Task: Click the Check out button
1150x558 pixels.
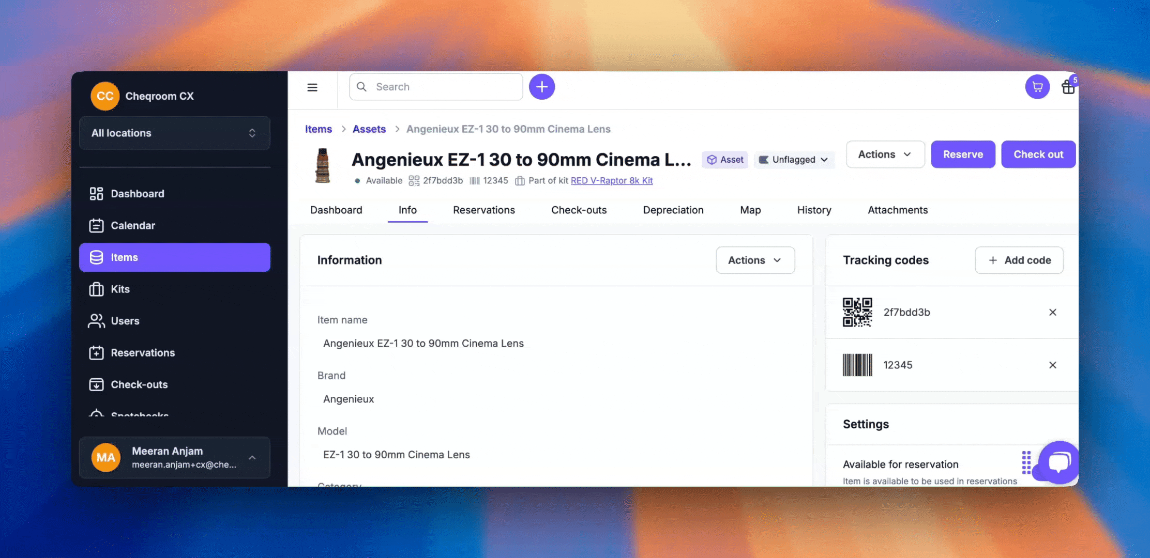Action: [x=1038, y=154]
